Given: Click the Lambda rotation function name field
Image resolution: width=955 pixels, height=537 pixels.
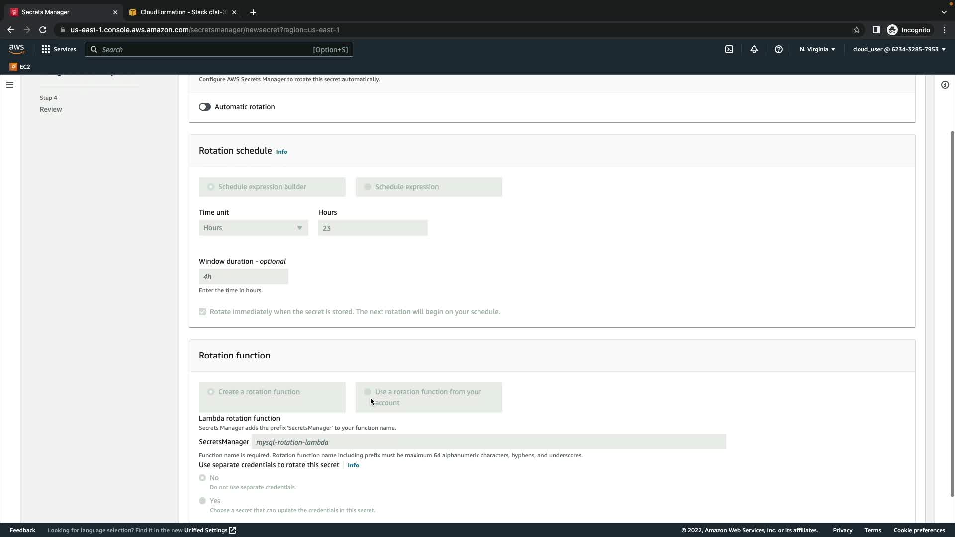Looking at the screenshot, I should point(488,442).
